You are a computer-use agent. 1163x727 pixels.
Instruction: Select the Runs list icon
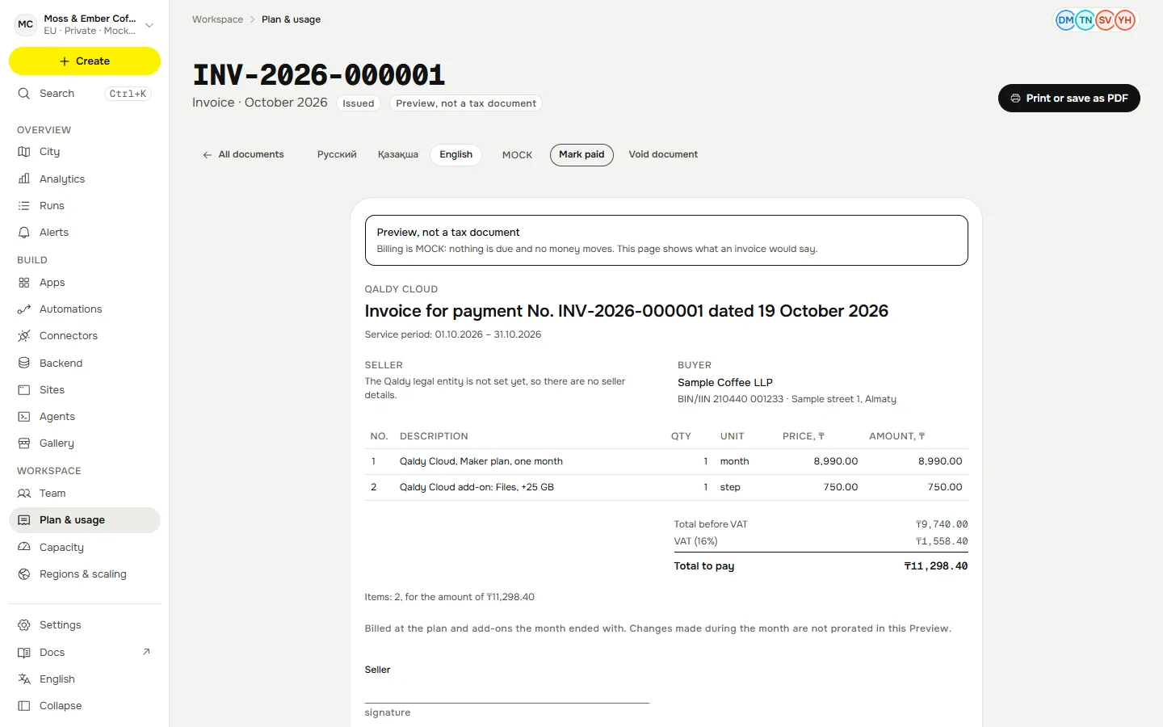pos(24,206)
